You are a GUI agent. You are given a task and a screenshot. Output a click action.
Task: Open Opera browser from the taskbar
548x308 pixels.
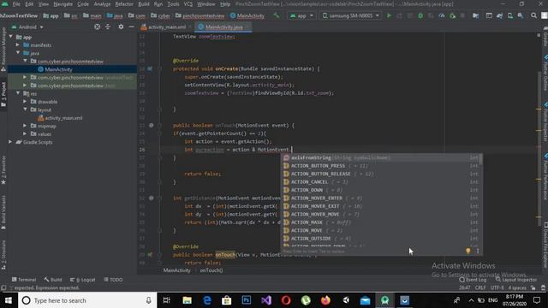pos(286,300)
